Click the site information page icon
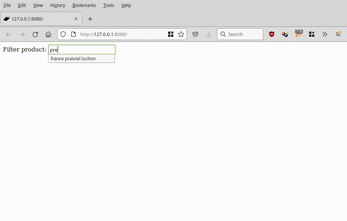The image size is (347, 221). pyautogui.click(x=73, y=34)
